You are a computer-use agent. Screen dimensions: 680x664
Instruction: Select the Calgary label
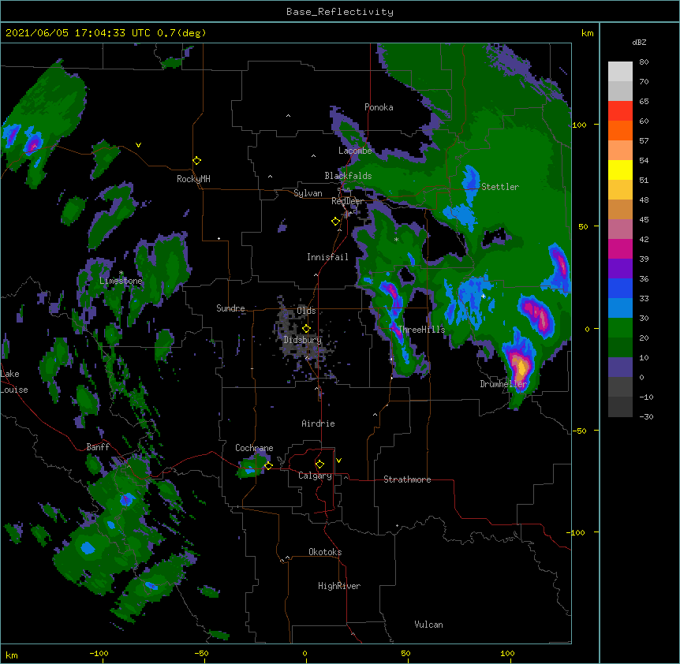[x=315, y=476]
